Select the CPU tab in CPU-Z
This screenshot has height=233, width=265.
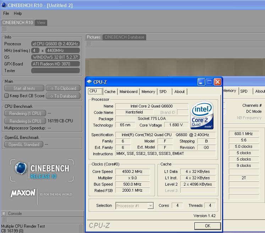95,91
